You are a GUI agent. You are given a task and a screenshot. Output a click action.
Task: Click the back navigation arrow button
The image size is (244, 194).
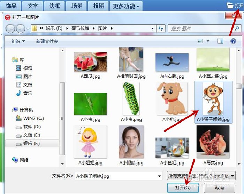(x=10, y=29)
